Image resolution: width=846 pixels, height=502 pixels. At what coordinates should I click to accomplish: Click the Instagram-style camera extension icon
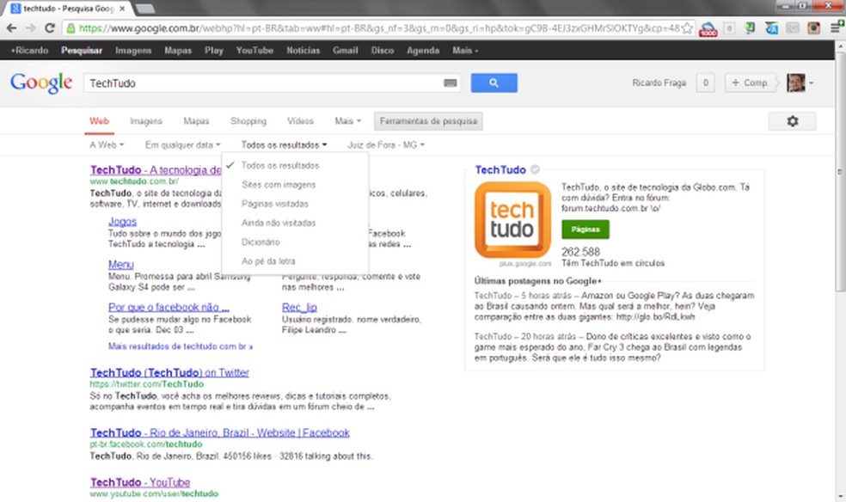pos(813,28)
